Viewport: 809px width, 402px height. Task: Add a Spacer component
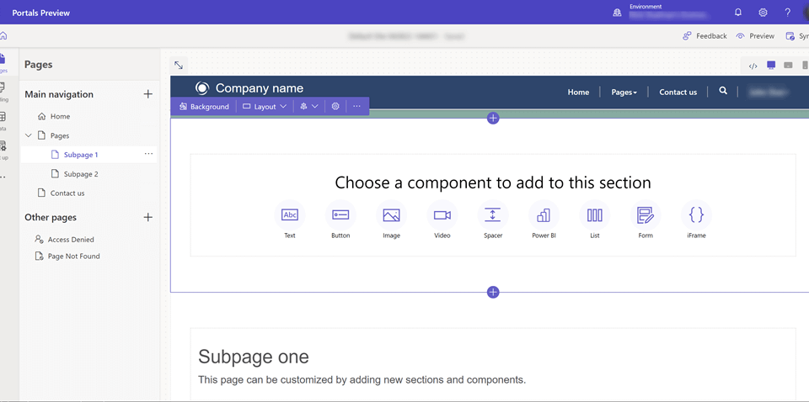493,215
